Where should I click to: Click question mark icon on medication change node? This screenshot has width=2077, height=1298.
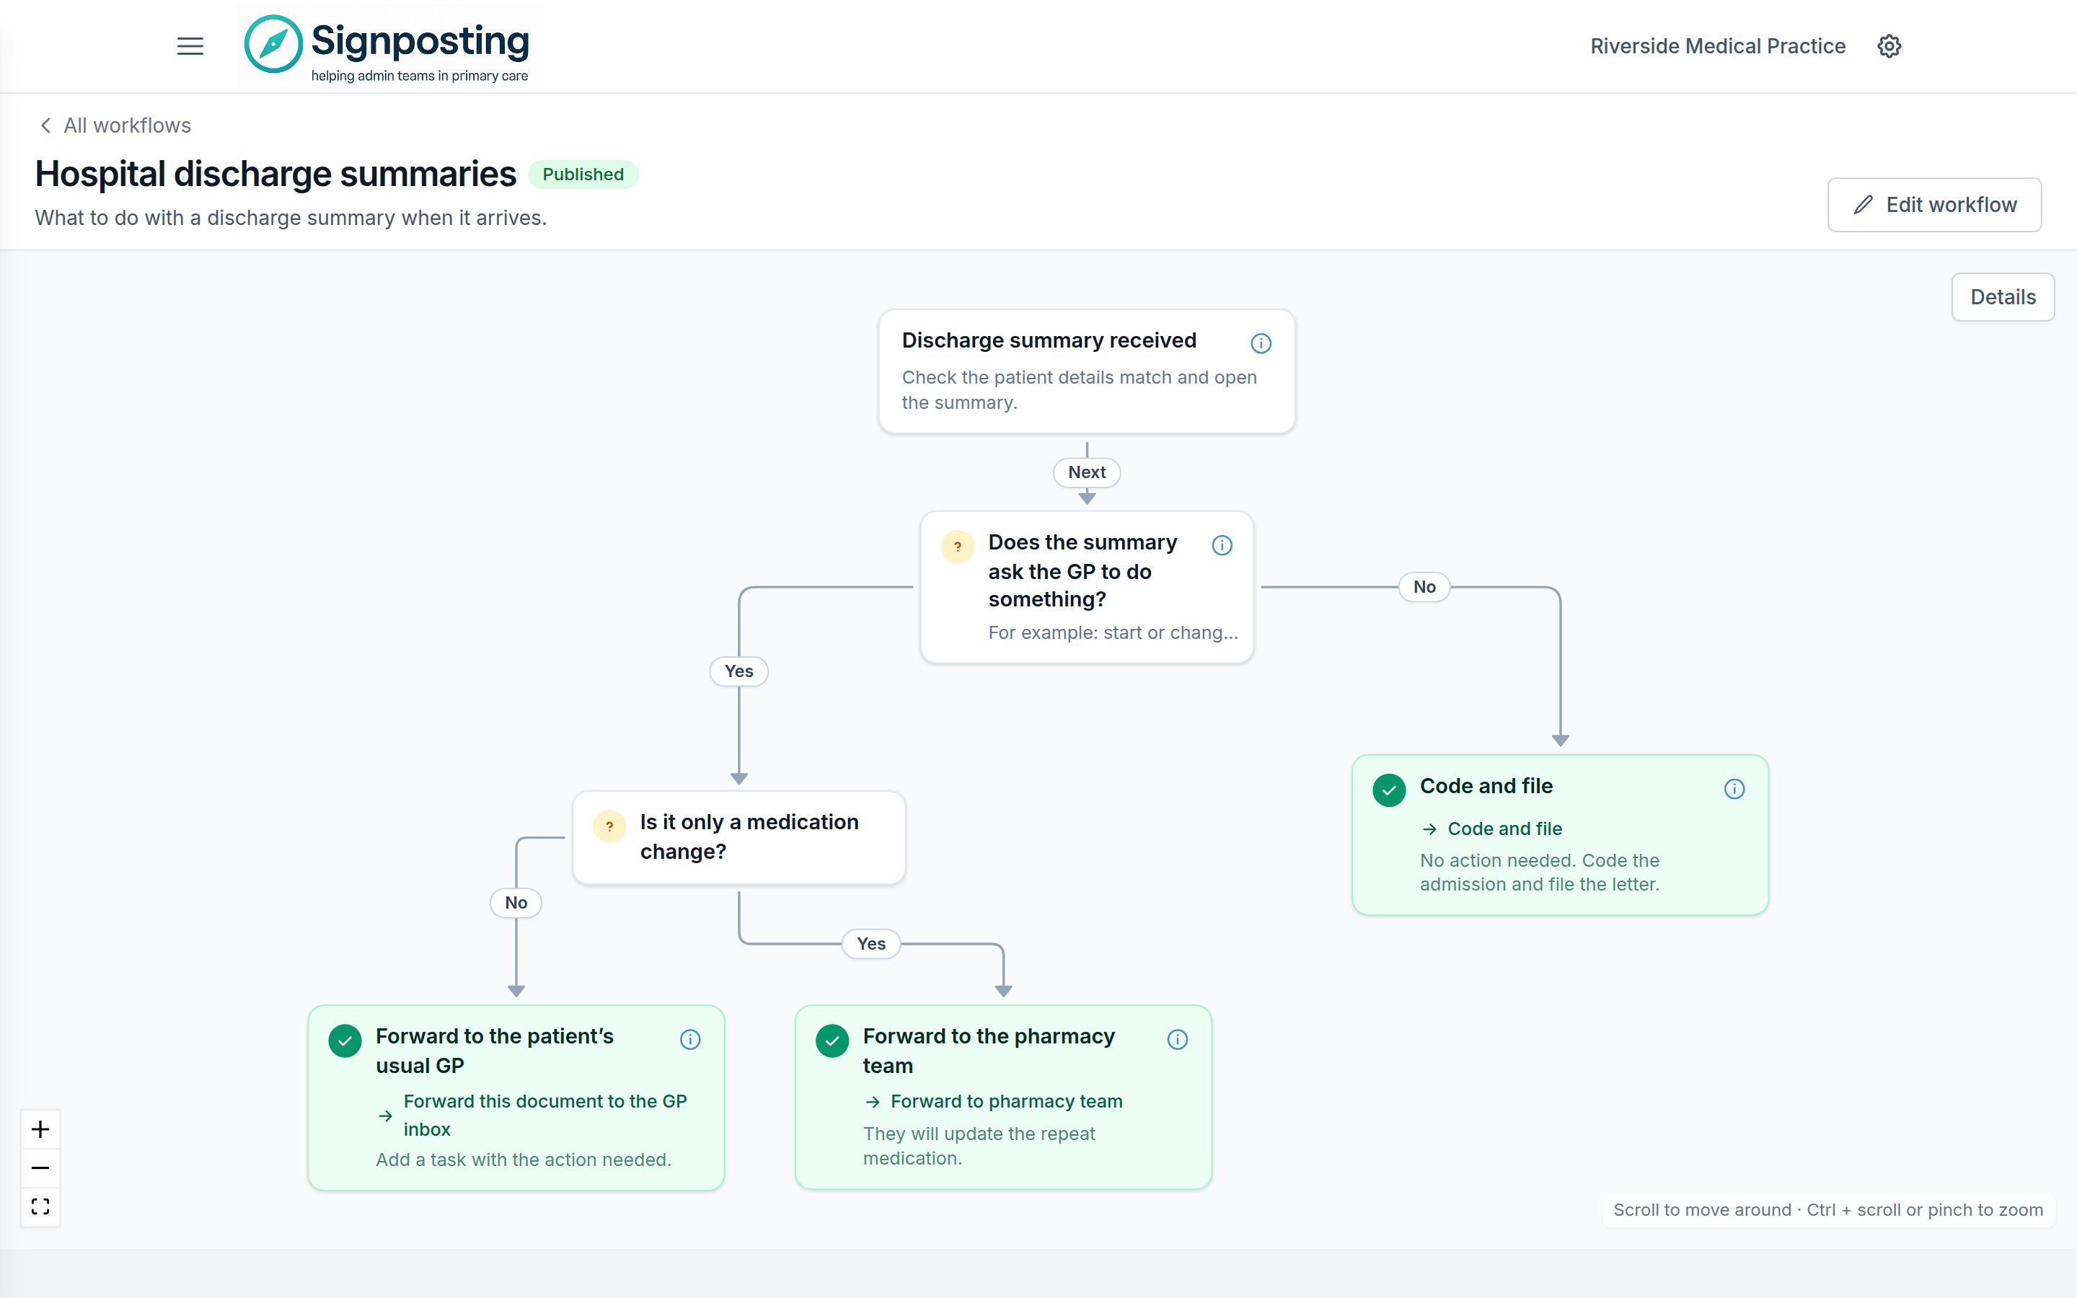(x=609, y=826)
